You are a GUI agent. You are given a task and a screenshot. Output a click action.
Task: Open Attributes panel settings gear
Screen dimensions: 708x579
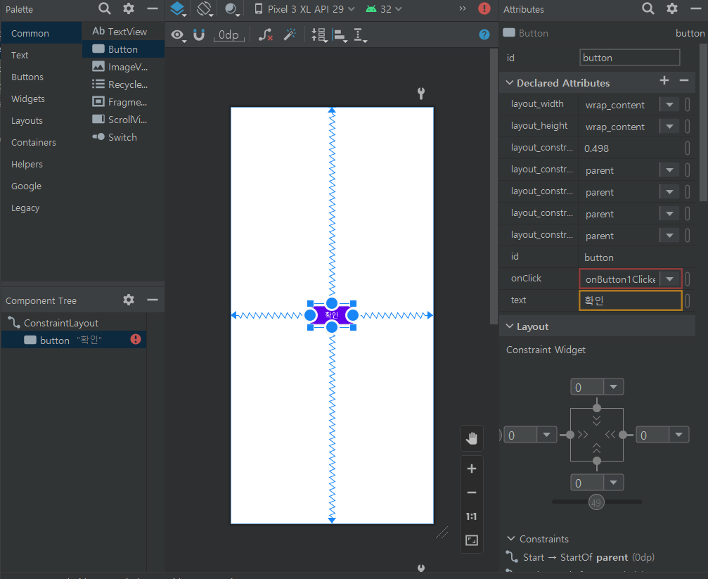click(672, 8)
